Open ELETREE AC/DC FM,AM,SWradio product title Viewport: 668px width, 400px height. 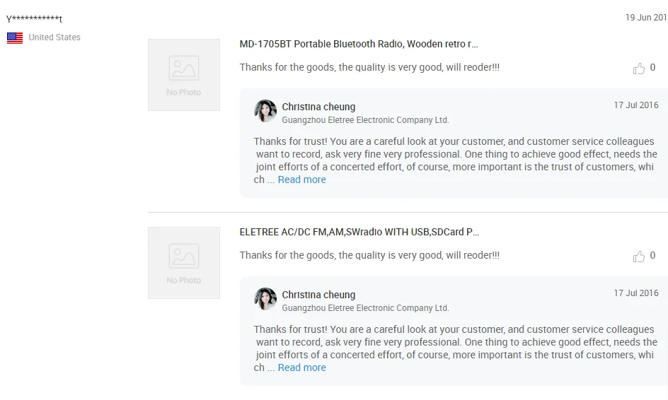click(359, 233)
